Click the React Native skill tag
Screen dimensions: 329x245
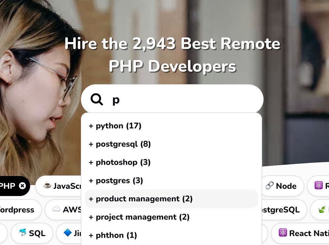[x=300, y=233]
